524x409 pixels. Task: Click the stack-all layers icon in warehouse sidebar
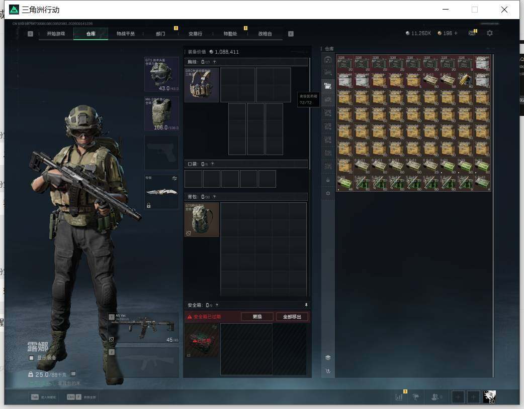[x=328, y=358]
